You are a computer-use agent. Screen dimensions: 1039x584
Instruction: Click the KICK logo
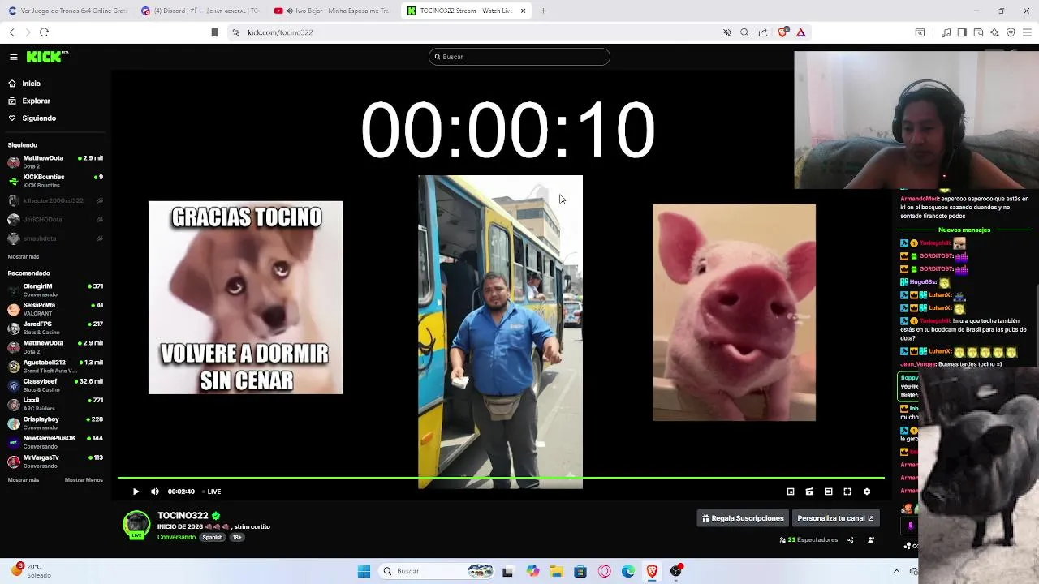click(x=47, y=57)
